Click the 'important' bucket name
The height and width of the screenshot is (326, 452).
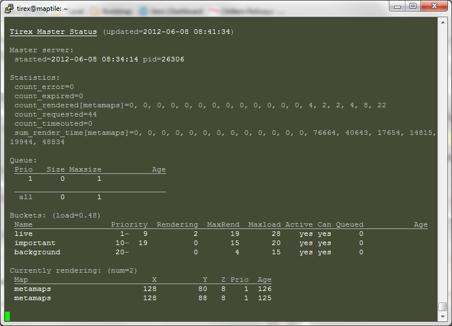pyautogui.click(x=35, y=243)
